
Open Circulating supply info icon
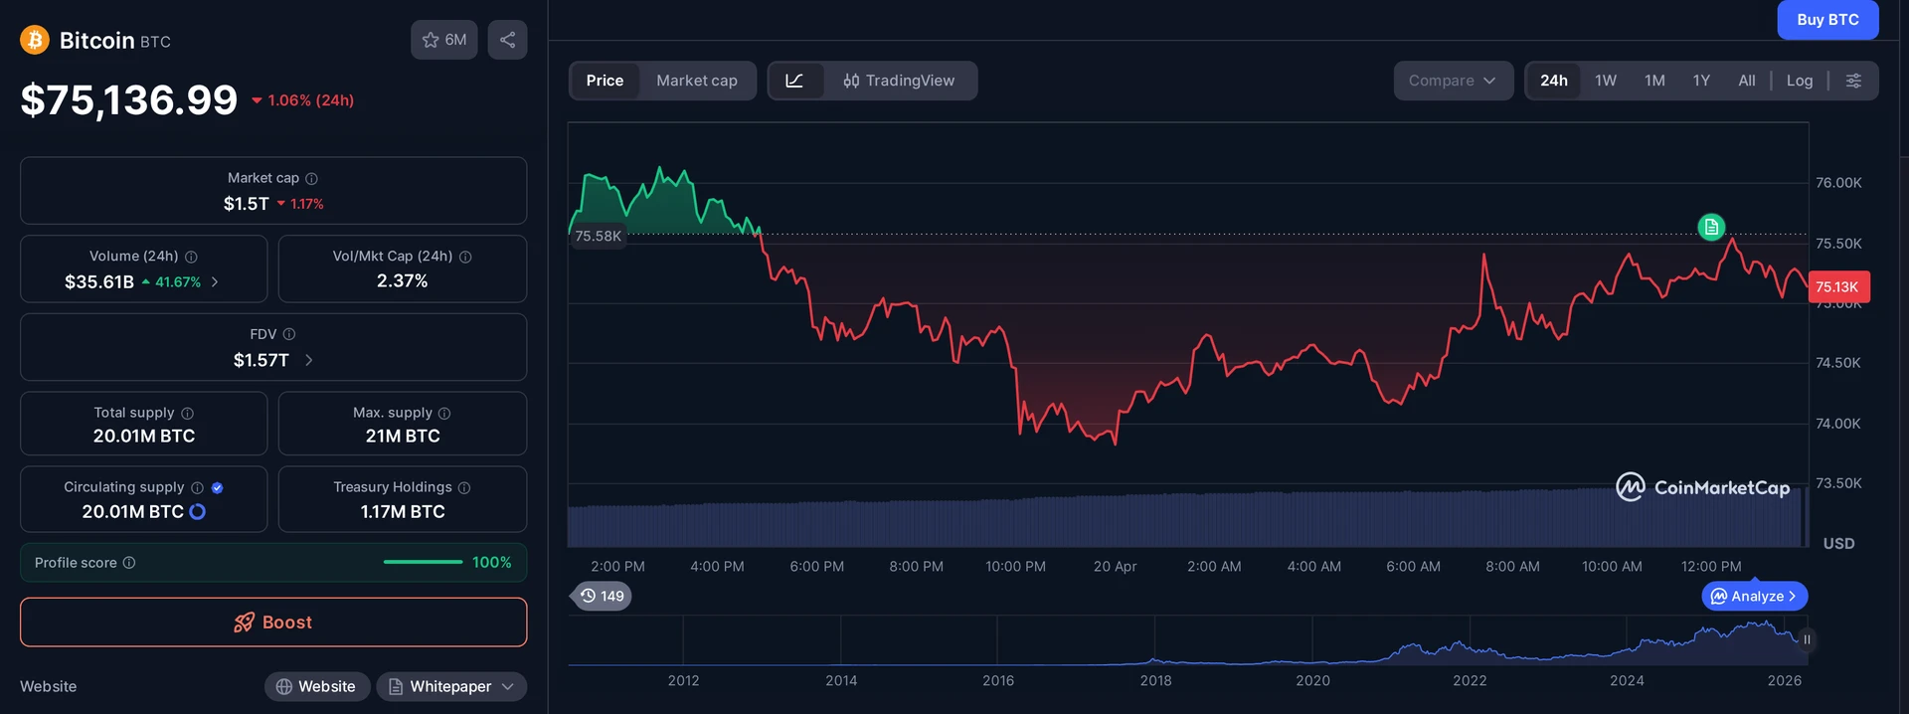(x=197, y=487)
